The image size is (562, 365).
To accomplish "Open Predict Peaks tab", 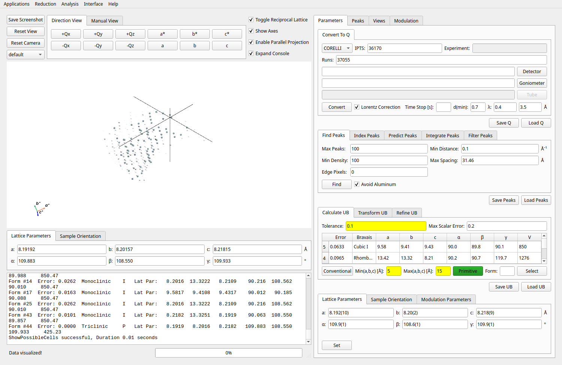I will [x=403, y=135].
